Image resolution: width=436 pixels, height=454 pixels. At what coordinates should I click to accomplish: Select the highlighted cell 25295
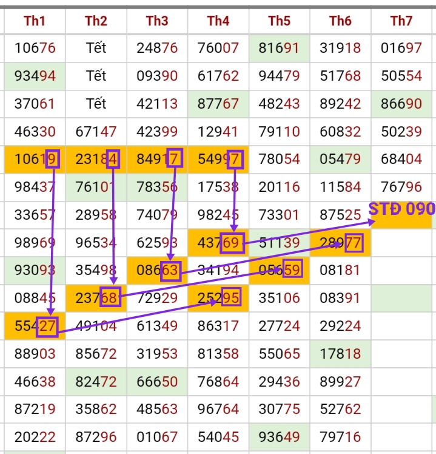(218, 299)
